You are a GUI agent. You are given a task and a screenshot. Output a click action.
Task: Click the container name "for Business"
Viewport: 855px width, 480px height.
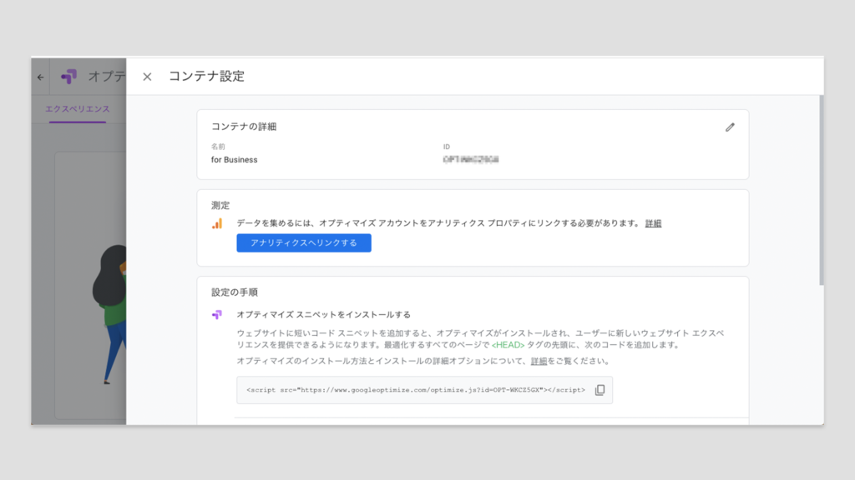coord(235,160)
